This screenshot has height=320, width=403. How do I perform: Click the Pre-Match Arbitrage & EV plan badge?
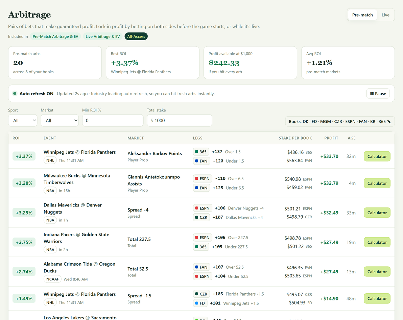click(x=55, y=36)
